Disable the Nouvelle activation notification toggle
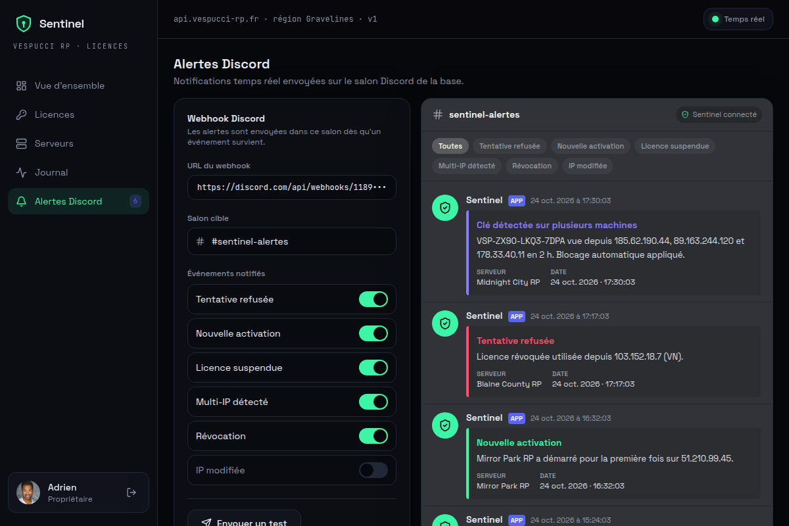 click(373, 333)
